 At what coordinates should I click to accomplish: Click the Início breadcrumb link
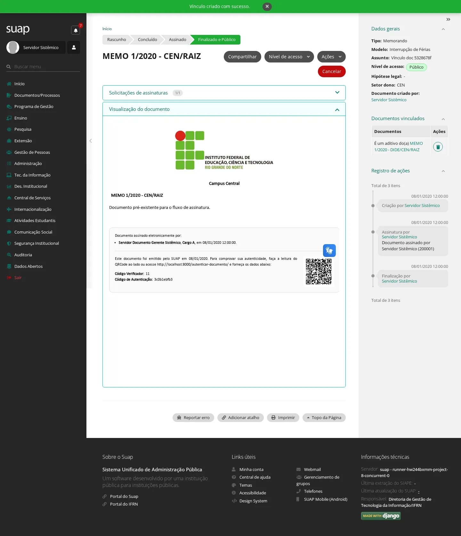click(107, 29)
